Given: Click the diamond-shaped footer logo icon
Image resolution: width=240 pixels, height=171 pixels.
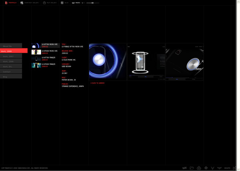Looking at the screenshot, I should click(206, 168).
